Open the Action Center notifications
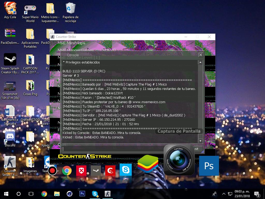 pyautogui.click(x=257, y=194)
